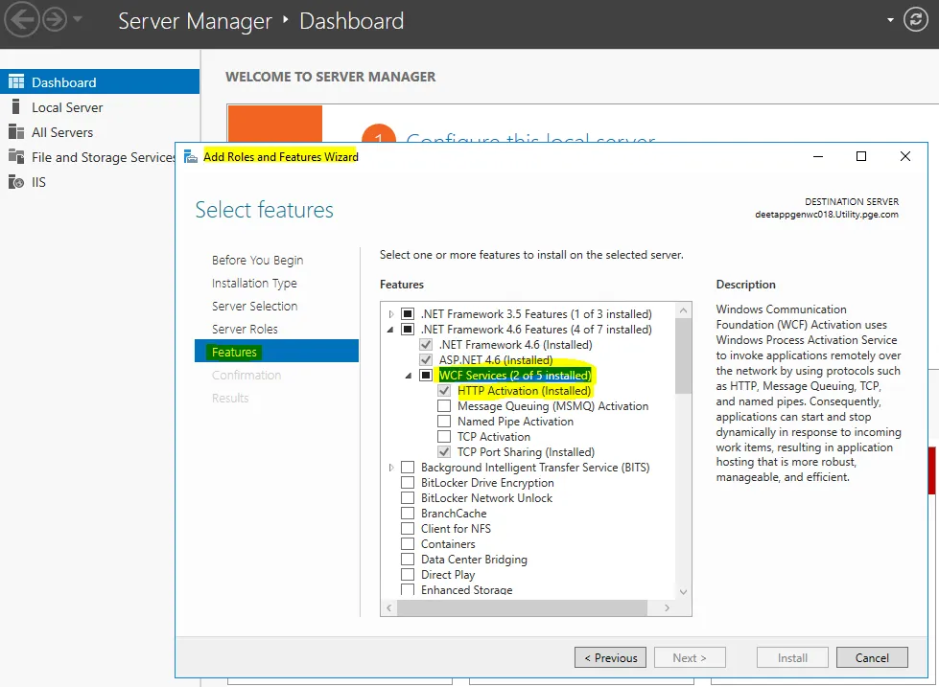Click the Cancel button
This screenshot has width=939, height=687.
click(872, 657)
